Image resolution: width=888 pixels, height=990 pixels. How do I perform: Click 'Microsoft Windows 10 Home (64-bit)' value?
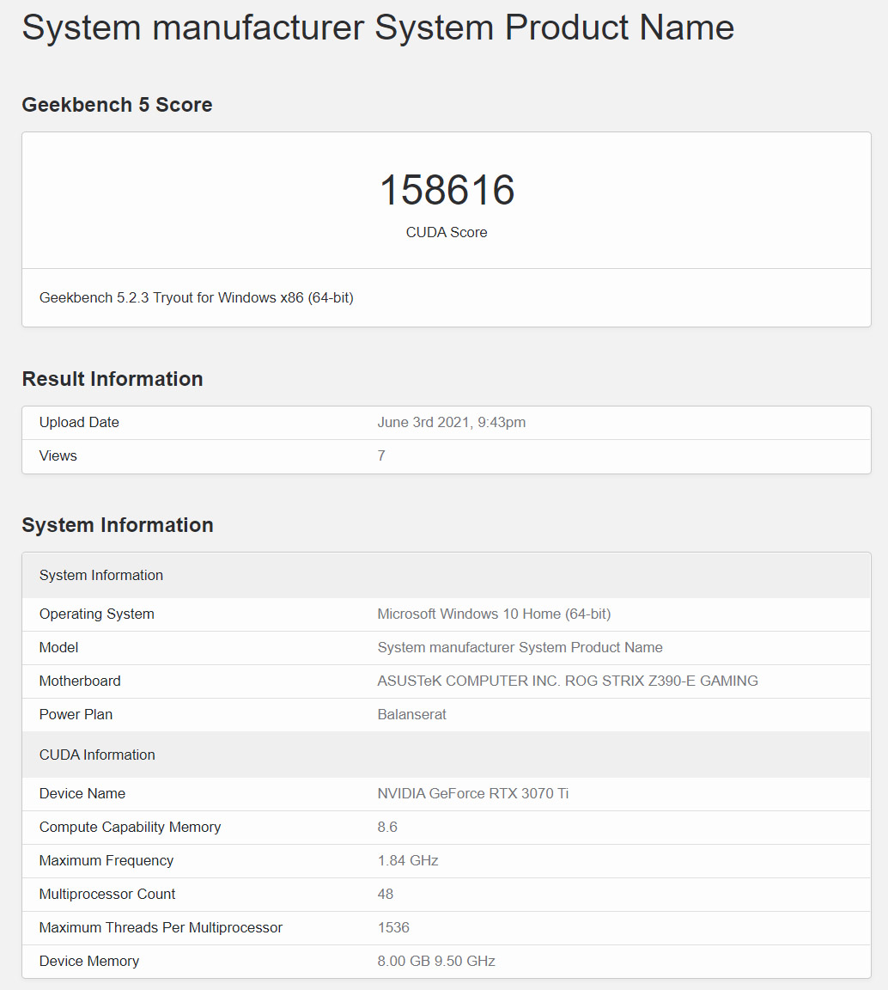494,614
